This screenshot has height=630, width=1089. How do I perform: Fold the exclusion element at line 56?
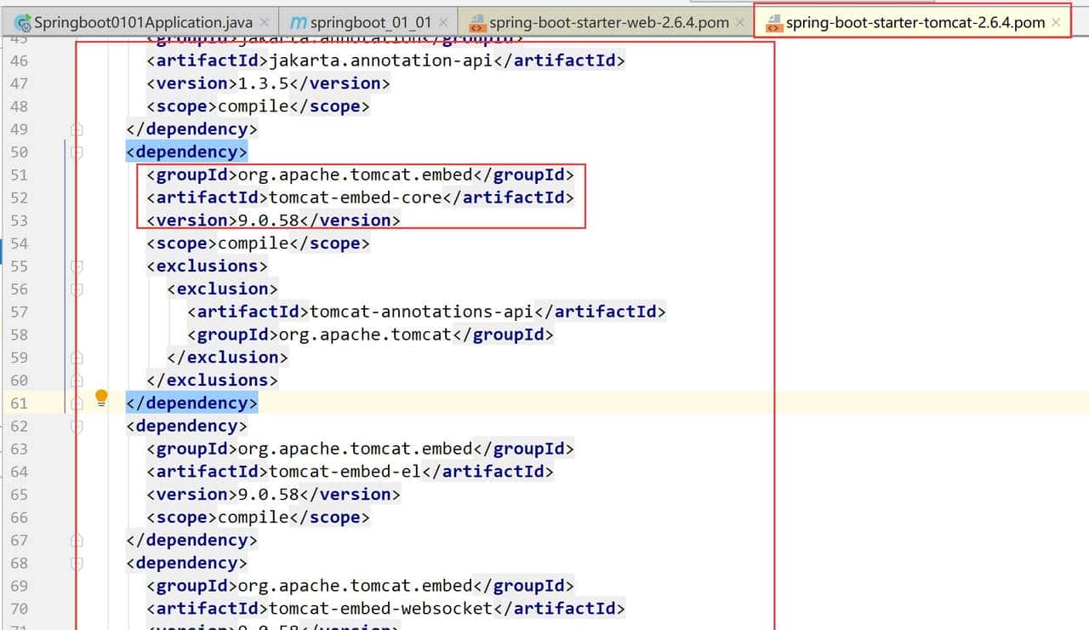tap(77, 289)
